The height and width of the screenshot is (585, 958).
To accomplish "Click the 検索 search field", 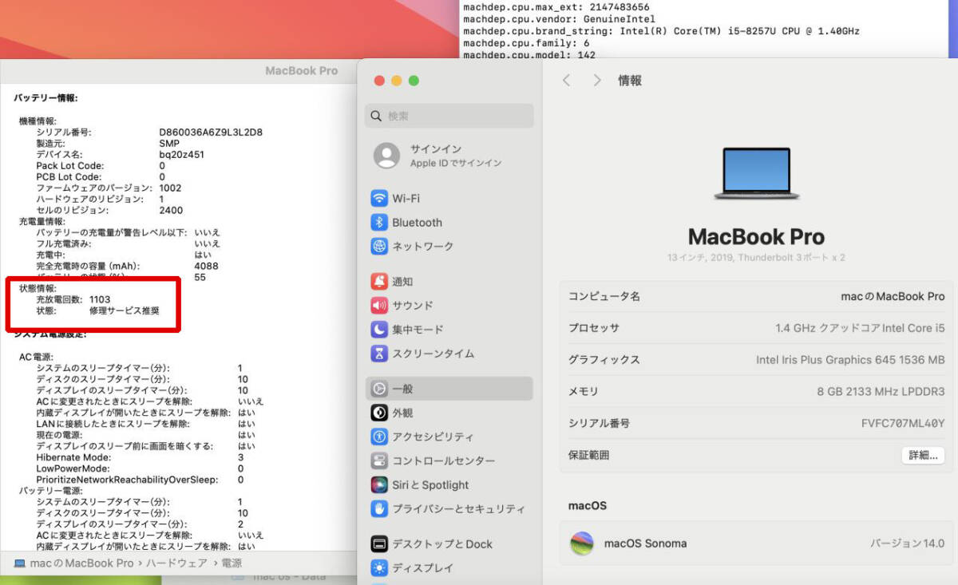I will [449, 116].
